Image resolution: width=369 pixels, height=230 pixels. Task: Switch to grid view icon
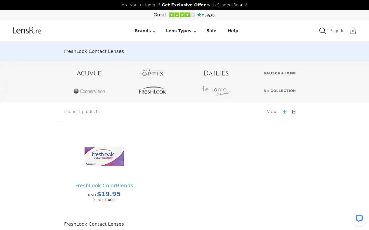click(x=284, y=112)
